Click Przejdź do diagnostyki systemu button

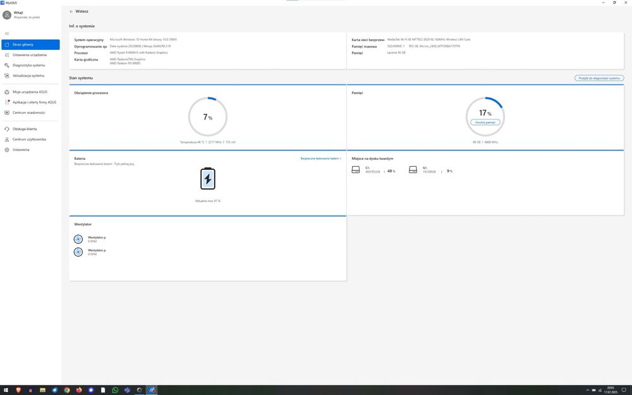[599, 78]
